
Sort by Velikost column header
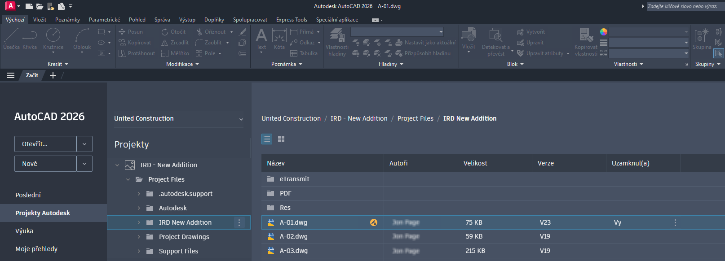pos(495,163)
